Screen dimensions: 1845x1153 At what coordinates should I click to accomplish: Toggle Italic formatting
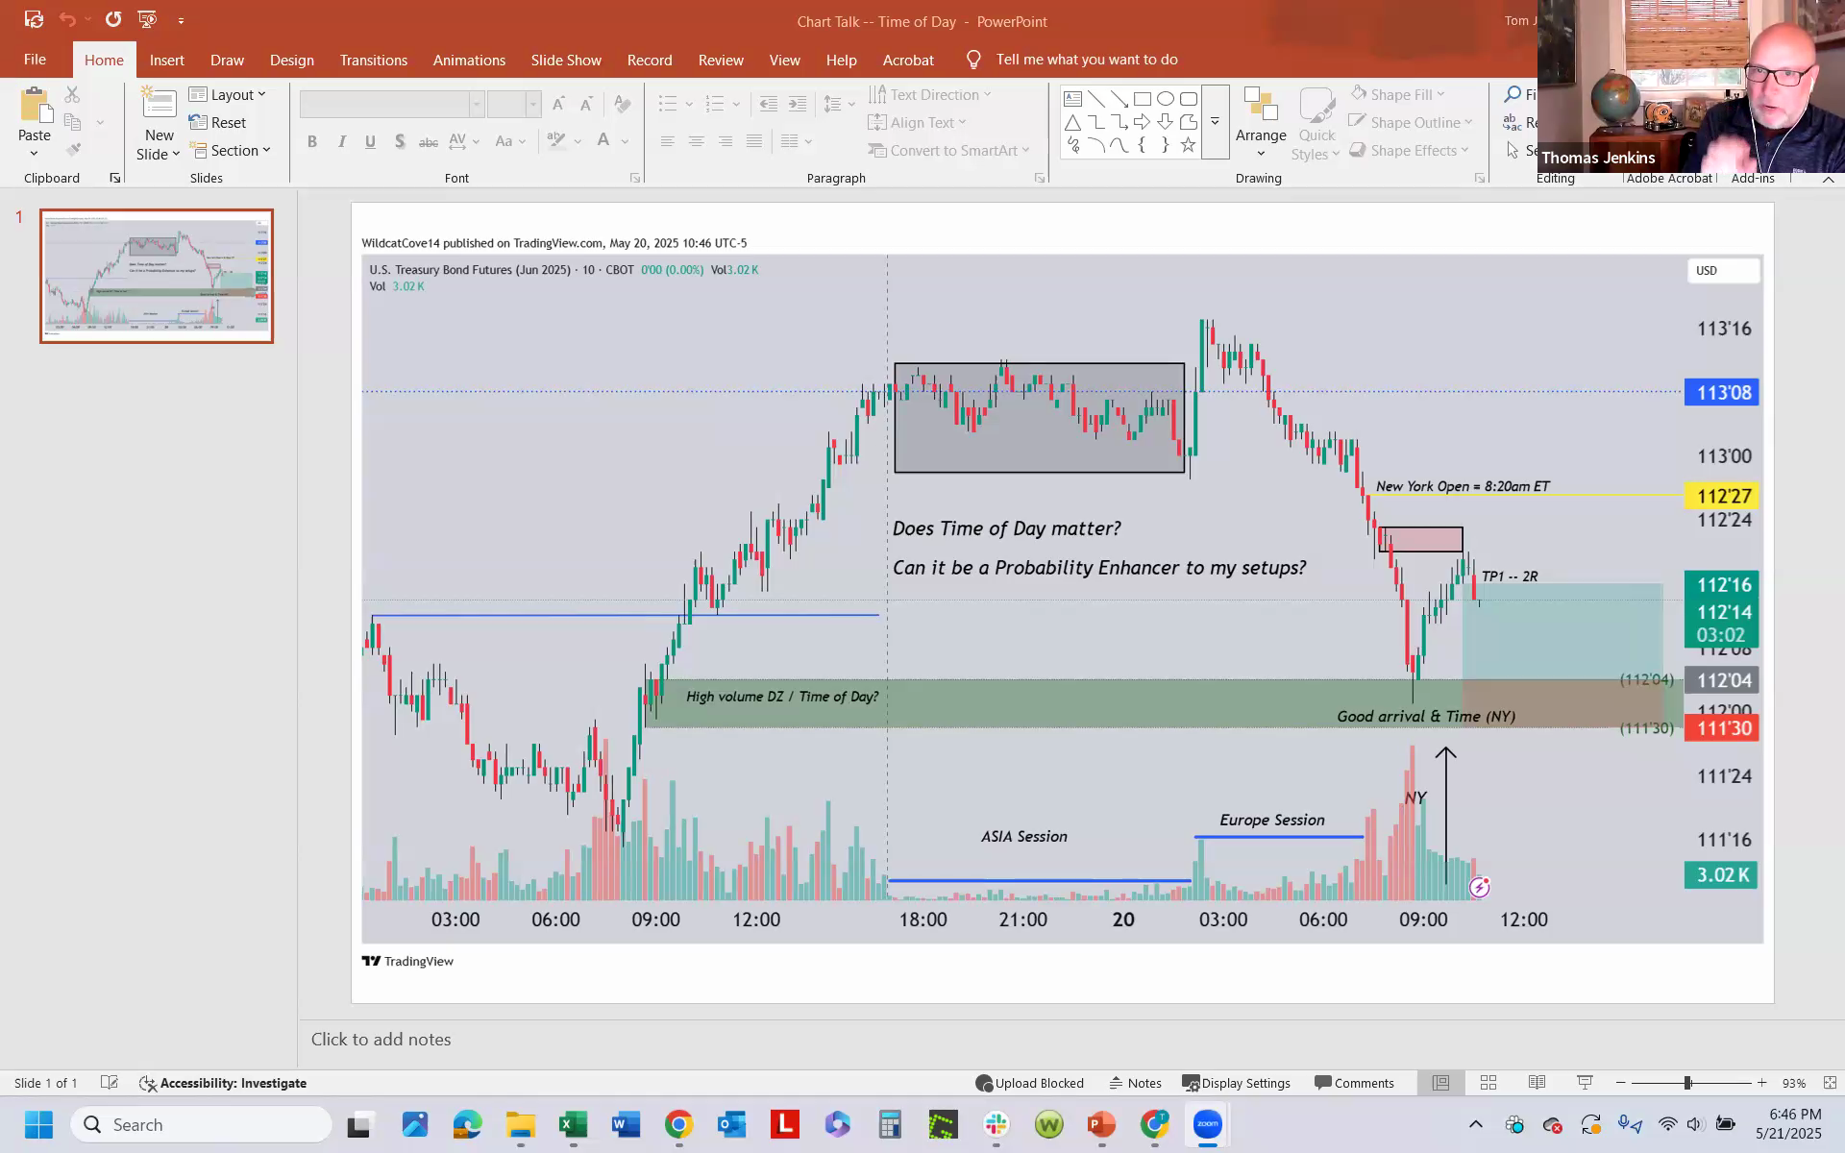[341, 141]
